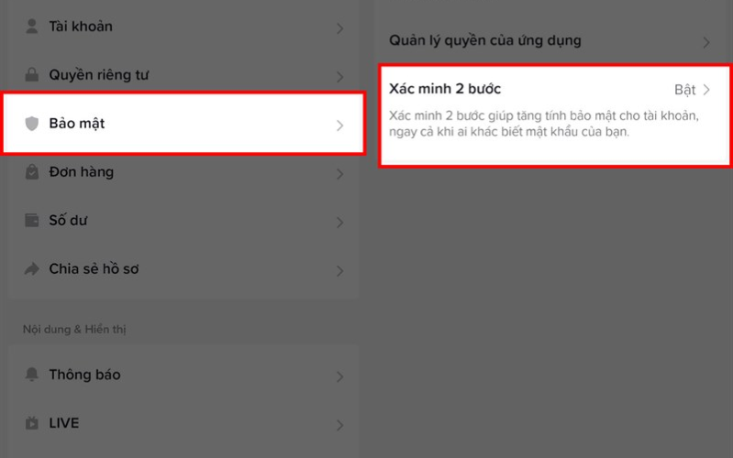Select the Số dư menu item

69,221
